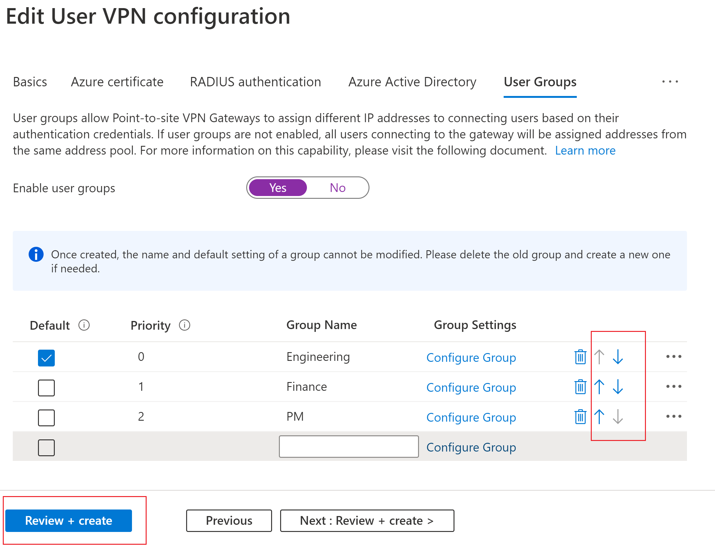Move Engineering group down in priority
This screenshot has height=555, width=715.
coord(618,357)
